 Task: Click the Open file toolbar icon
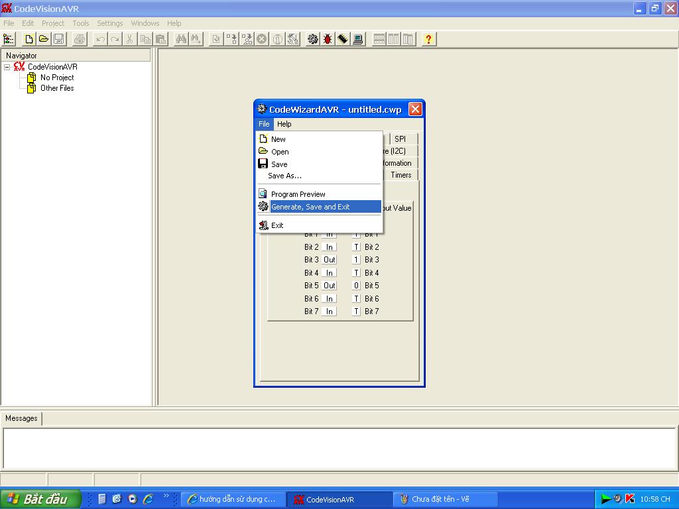44,39
